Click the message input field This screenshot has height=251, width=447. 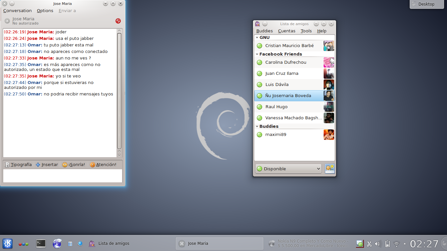coord(63,176)
